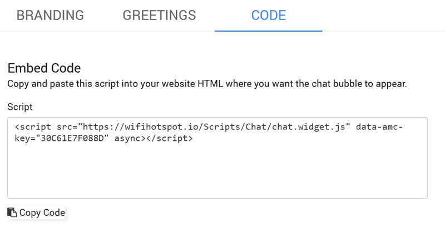The image size is (445, 238).
Task: Open the GREETINGS tab
Action: (x=159, y=15)
